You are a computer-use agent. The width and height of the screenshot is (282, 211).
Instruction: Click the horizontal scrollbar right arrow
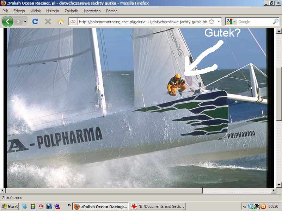pyautogui.click(x=274, y=190)
